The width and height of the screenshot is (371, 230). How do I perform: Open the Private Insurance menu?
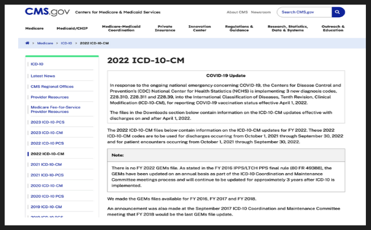coord(165,28)
